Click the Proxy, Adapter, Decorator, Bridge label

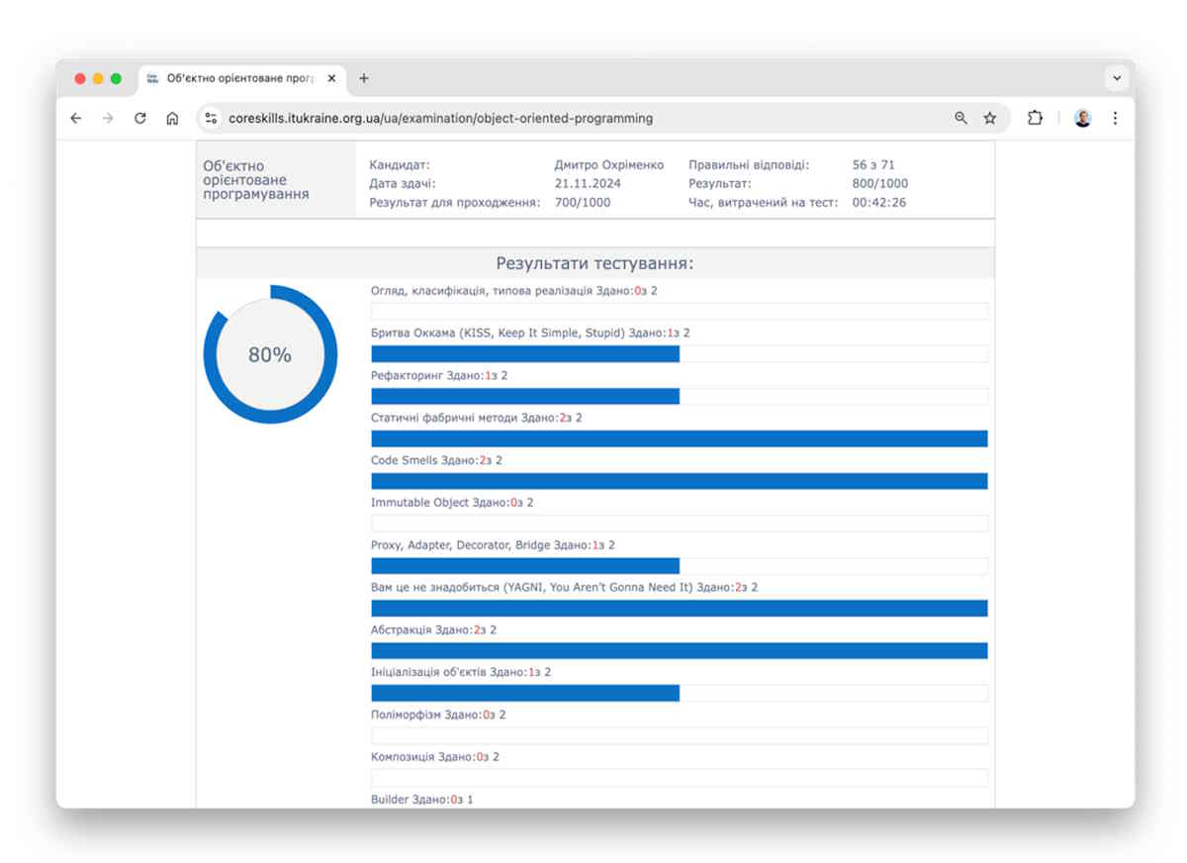coord(493,545)
